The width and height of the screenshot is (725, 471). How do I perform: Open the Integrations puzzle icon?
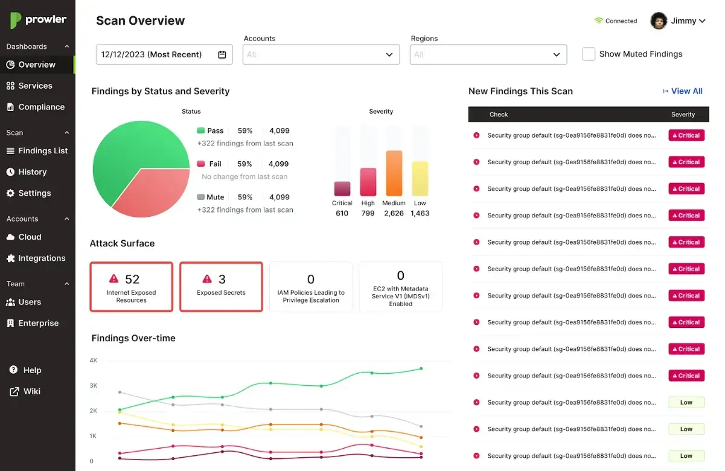[x=10, y=258]
